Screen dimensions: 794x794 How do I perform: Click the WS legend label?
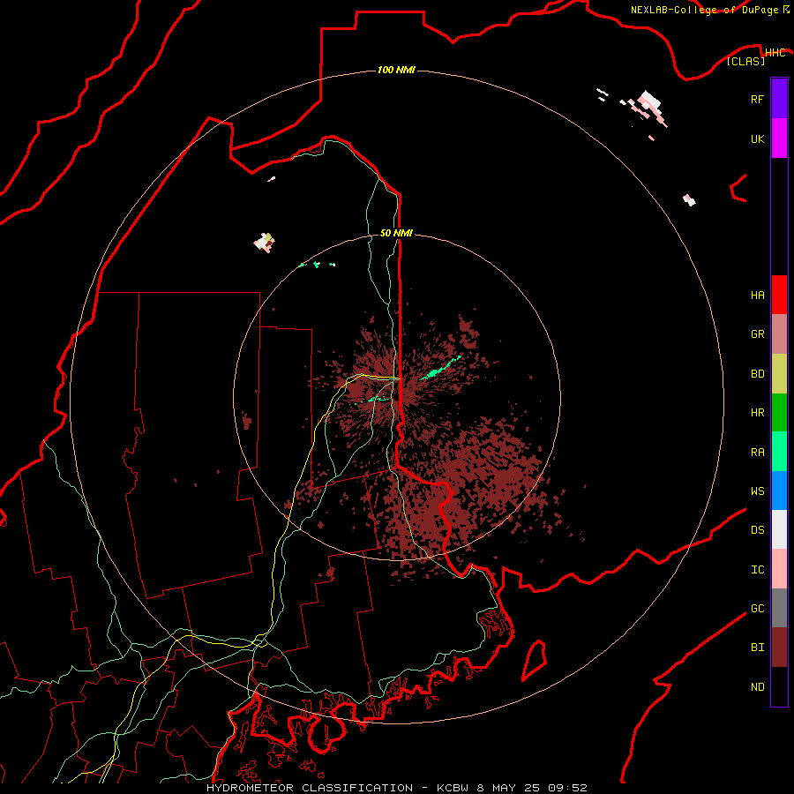(757, 491)
